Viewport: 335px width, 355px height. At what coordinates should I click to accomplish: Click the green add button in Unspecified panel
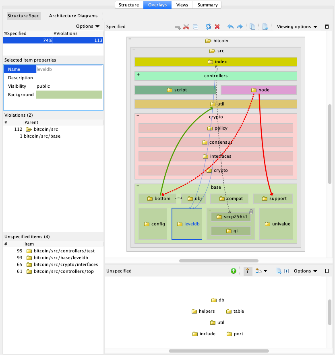coord(234,271)
